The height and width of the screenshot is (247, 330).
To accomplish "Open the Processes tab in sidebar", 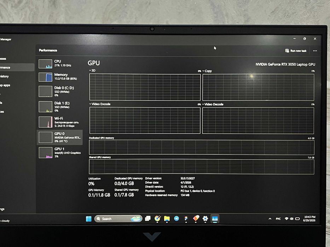I will coord(3,59).
